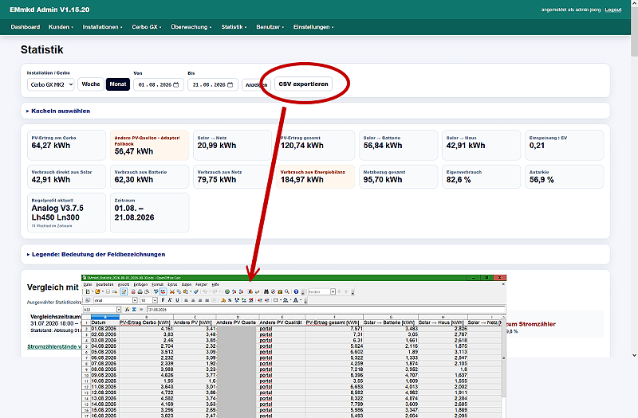Open the font size dropdown arrow in Calc

[155, 300]
